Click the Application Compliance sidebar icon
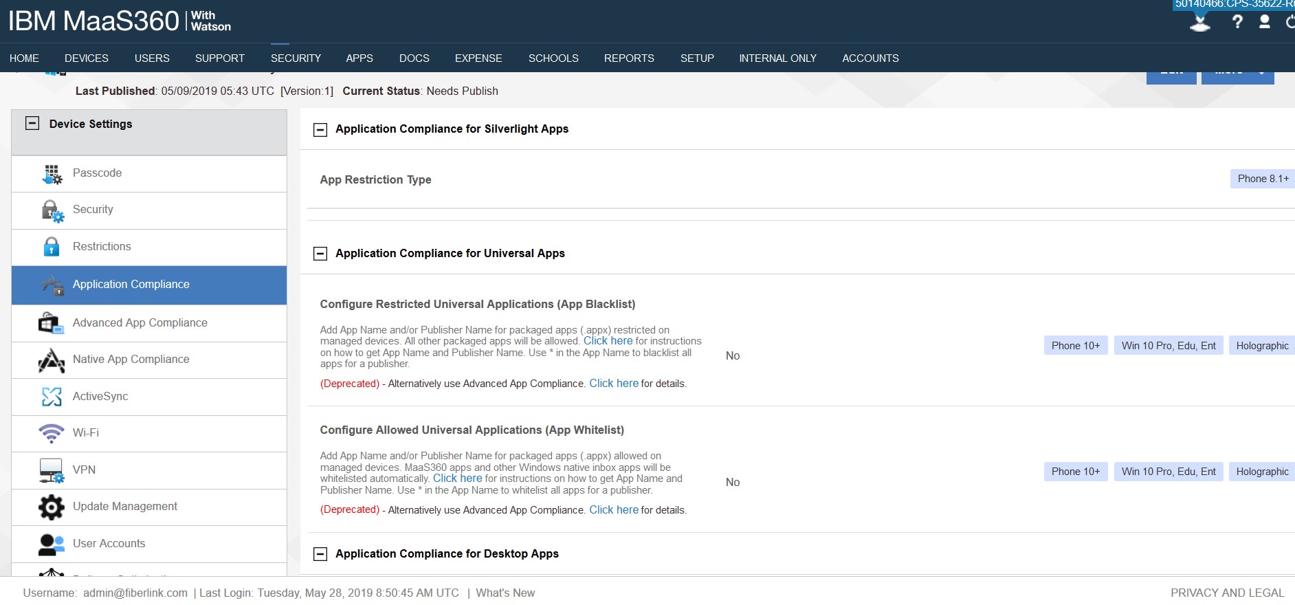Image resolution: width=1295 pixels, height=605 pixels. pyautogui.click(x=52, y=285)
